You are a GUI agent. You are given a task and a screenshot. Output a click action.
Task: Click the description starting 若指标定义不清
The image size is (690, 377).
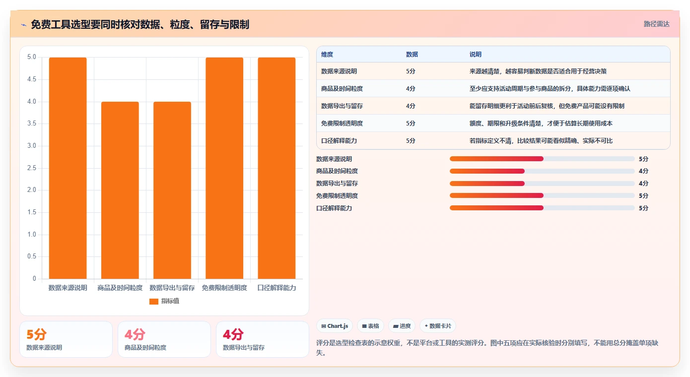coord(541,141)
